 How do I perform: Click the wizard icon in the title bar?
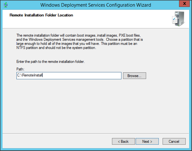[x=5, y=5]
